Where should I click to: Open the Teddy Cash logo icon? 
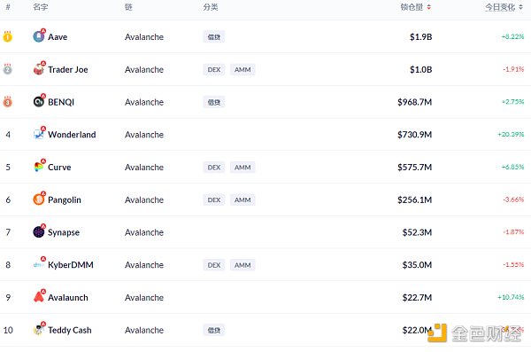tap(39, 329)
